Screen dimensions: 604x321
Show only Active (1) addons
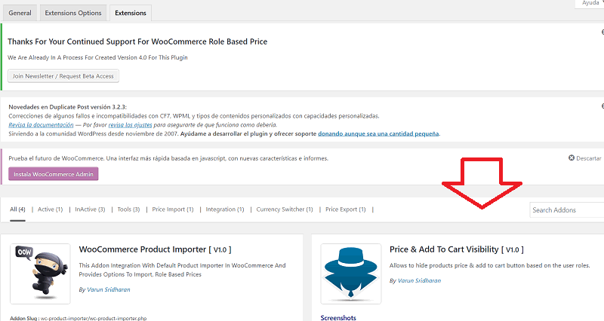[52, 209]
